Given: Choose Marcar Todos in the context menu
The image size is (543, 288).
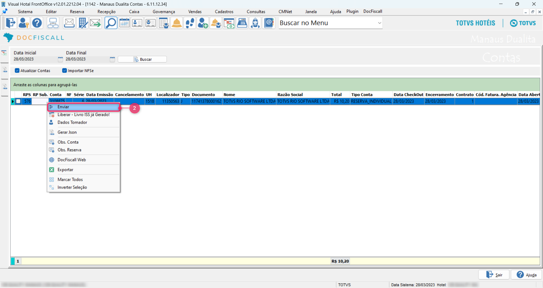Looking at the screenshot, I should [84, 180].
